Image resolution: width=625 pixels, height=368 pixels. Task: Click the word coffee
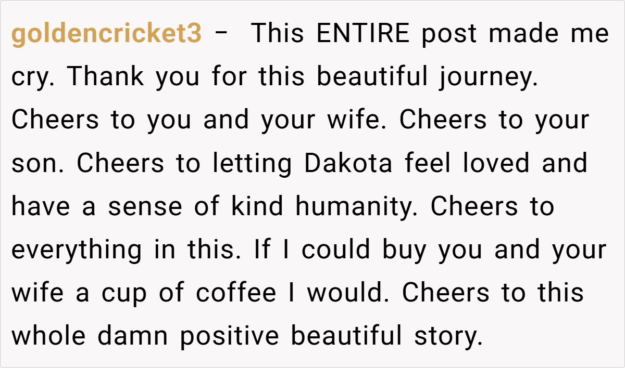[236, 293]
